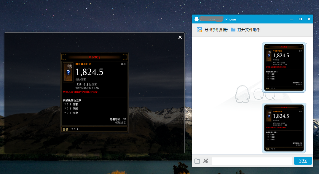Focus the chat message input field
319x174 pixels.
click(252, 161)
